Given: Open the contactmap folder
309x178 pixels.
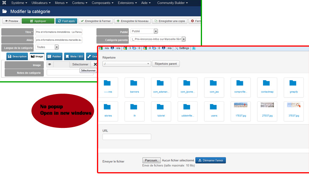Looking at the screenshot, I should (x=267, y=87).
